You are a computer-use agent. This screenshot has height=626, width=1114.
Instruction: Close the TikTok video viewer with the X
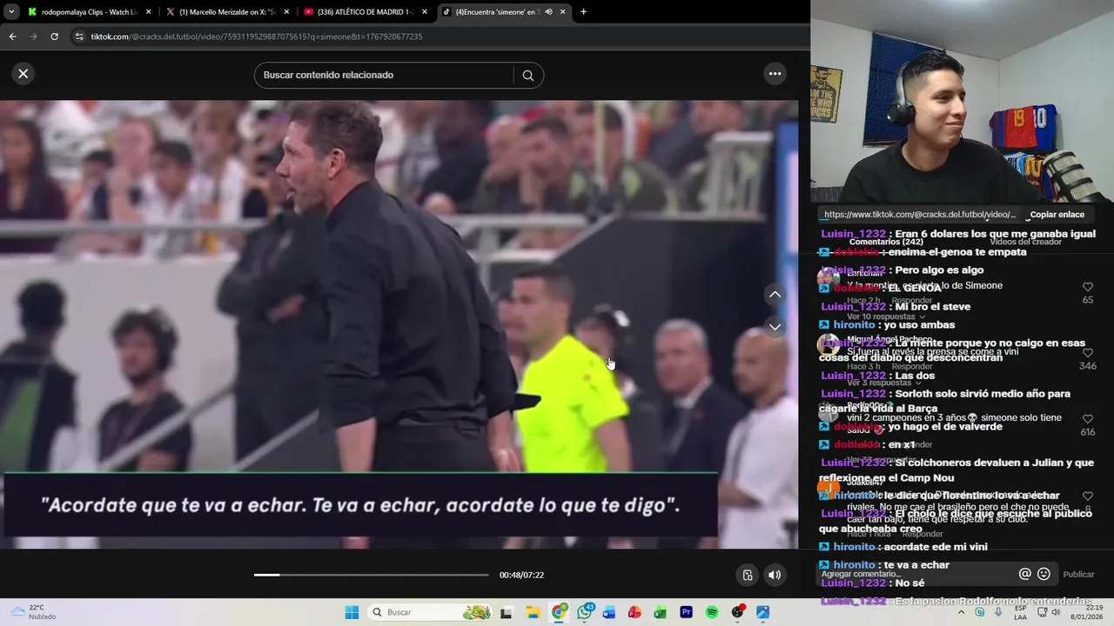(23, 74)
